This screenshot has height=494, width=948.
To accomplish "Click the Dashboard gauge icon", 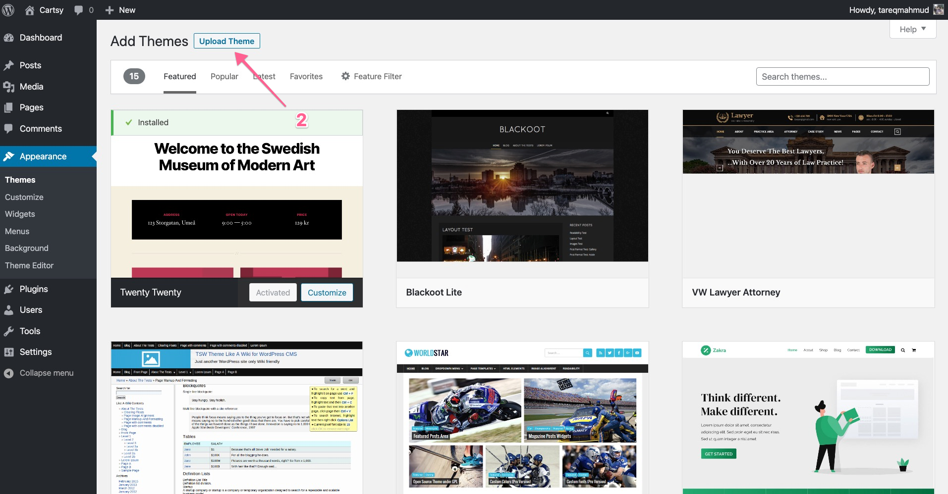I will click(x=8, y=38).
